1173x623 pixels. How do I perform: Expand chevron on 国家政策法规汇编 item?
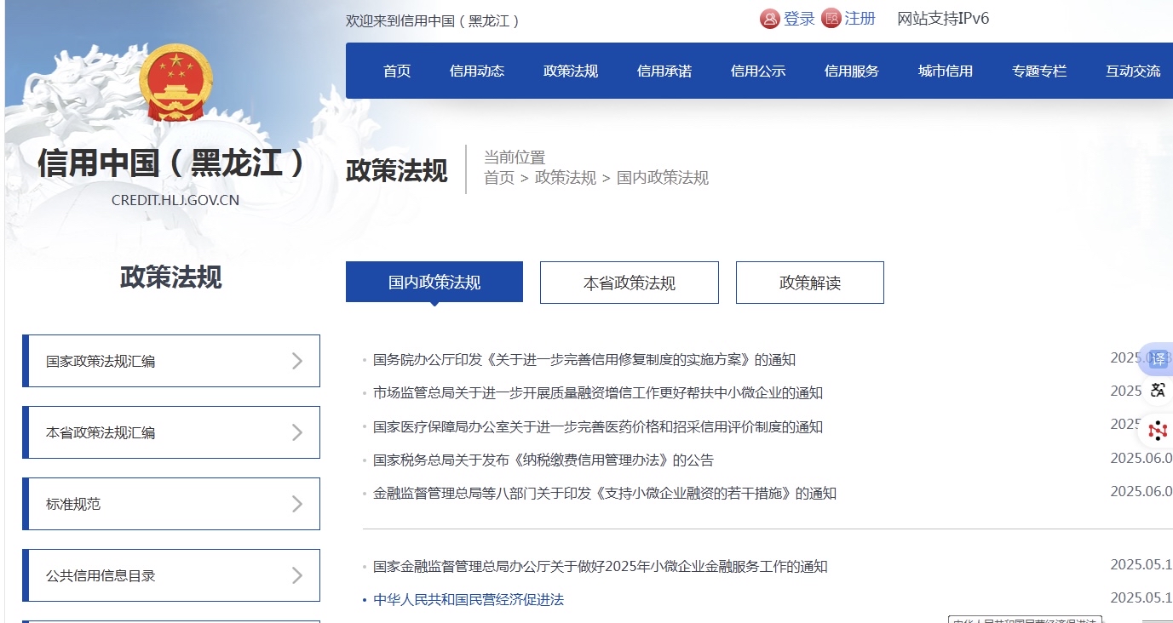click(x=297, y=361)
